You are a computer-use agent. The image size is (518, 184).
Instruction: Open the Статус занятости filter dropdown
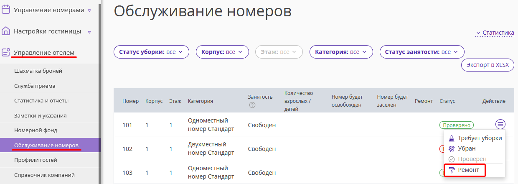point(422,52)
